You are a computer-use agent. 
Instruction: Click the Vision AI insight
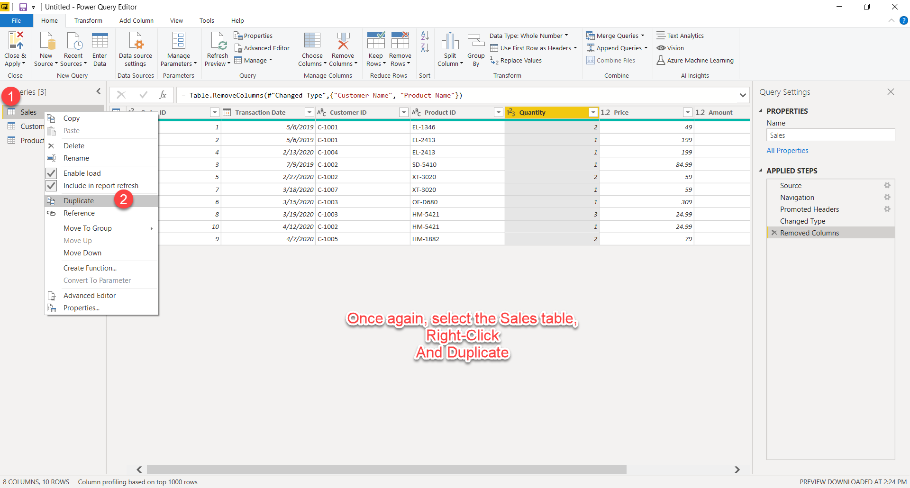[x=670, y=48]
